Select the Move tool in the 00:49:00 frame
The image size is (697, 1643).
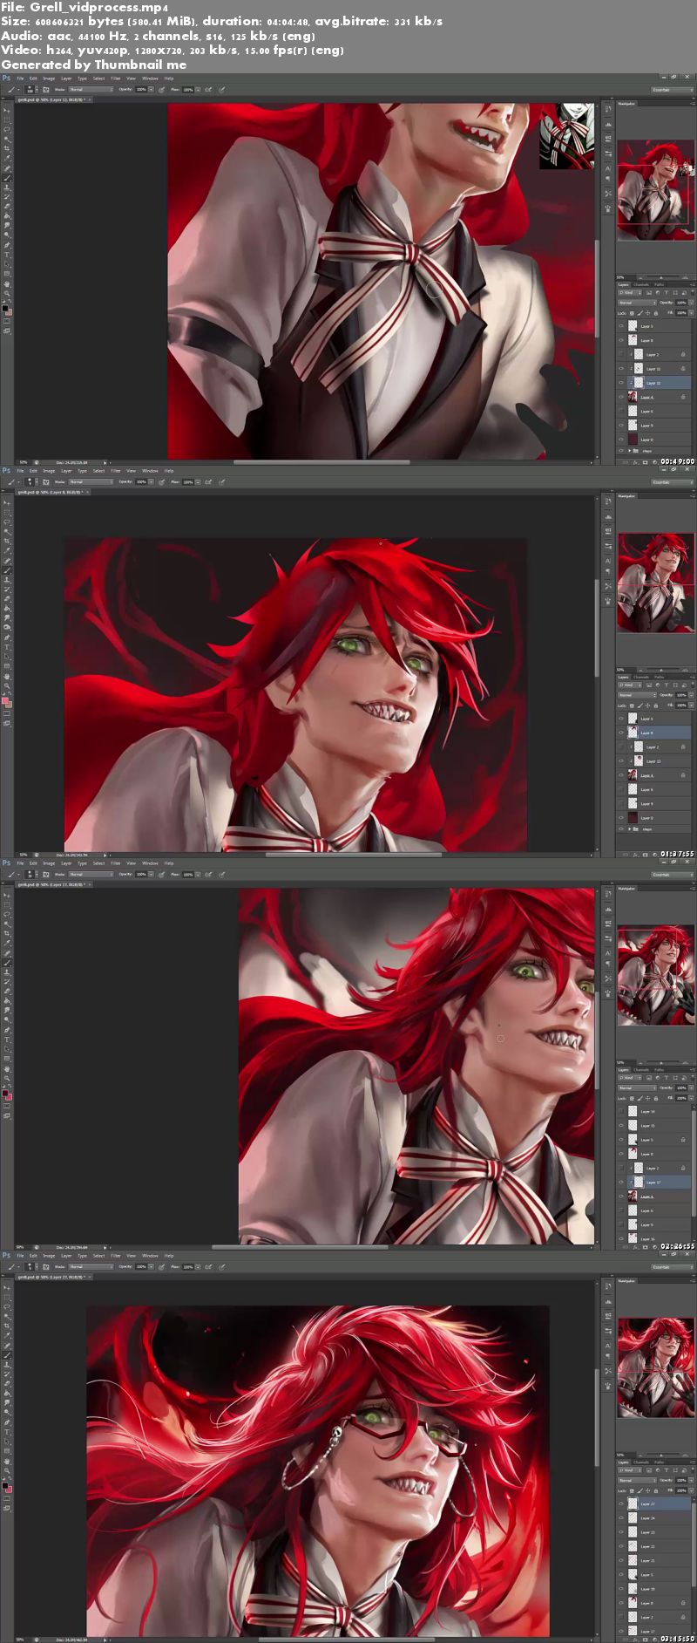(x=7, y=111)
